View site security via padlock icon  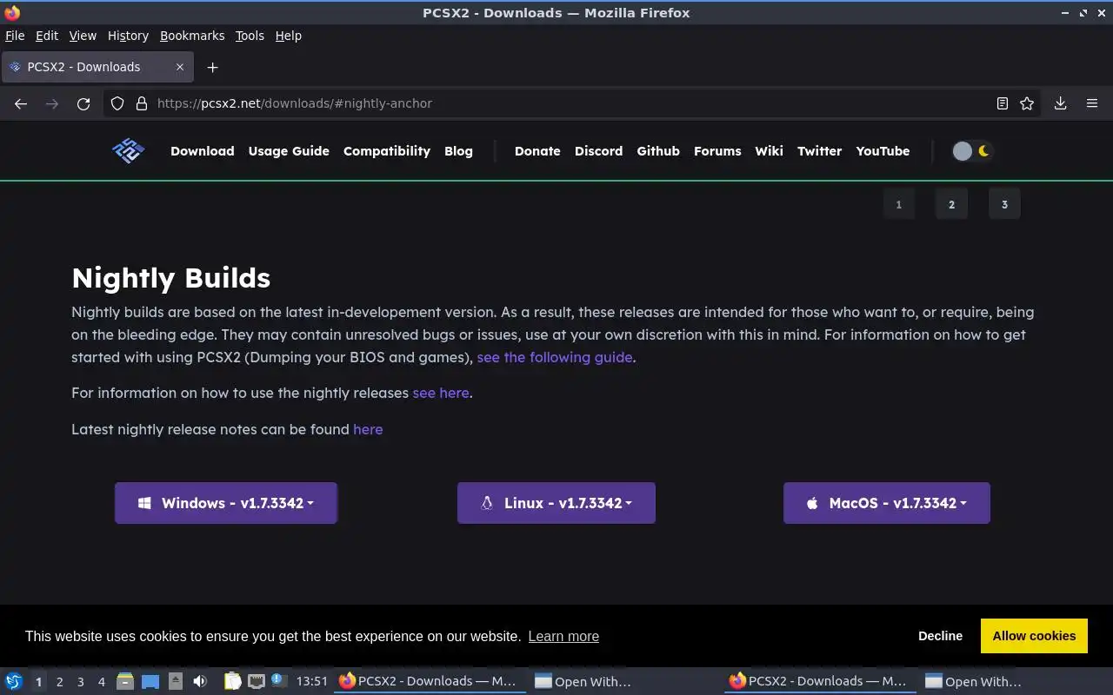pos(142,103)
